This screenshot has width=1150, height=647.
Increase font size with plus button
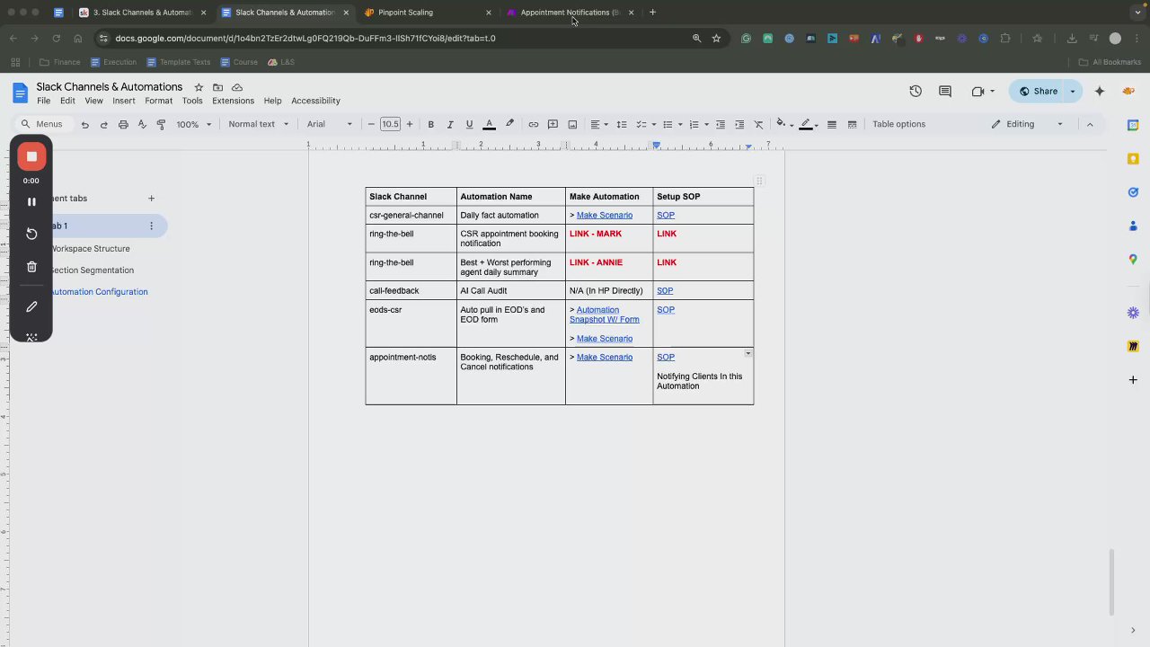(x=410, y=124)
